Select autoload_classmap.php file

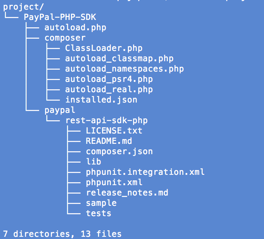pyautogui.click(x=119, y=59)
